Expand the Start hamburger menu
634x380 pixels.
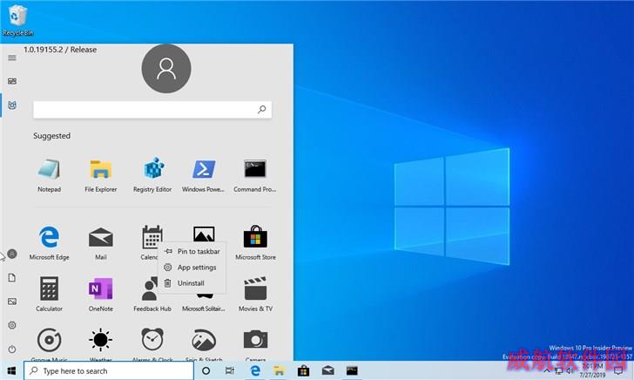tap(12, 58)
